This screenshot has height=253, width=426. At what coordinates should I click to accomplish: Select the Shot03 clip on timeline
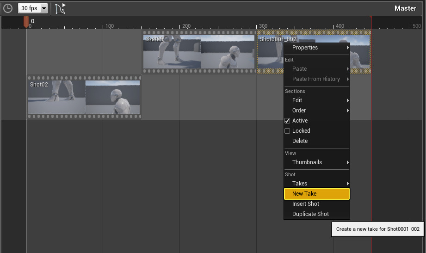tap(199, 52)
